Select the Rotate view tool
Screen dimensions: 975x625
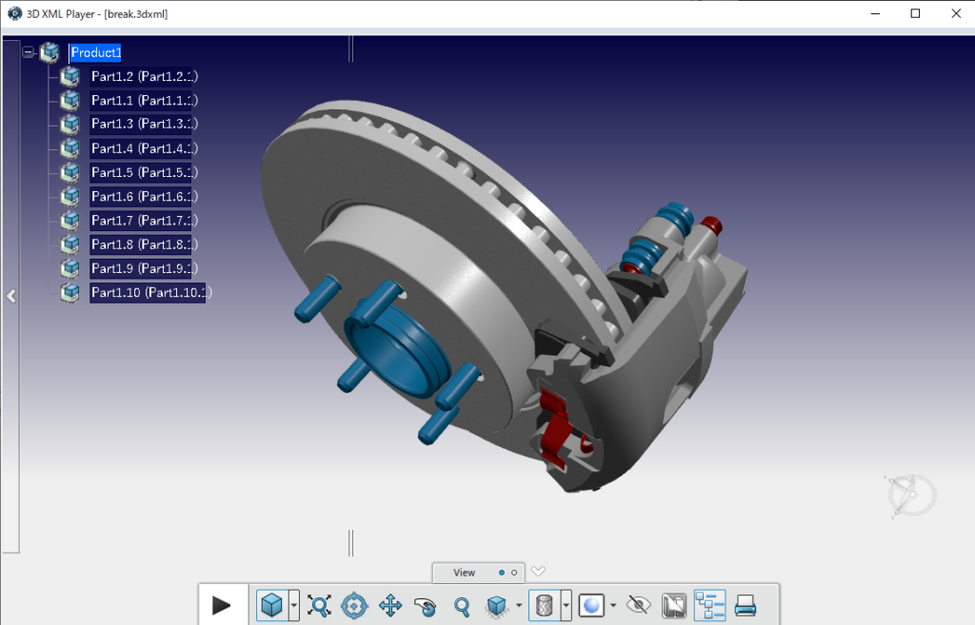426,605
